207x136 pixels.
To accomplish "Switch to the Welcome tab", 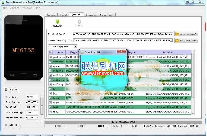I will pos(51,15).
